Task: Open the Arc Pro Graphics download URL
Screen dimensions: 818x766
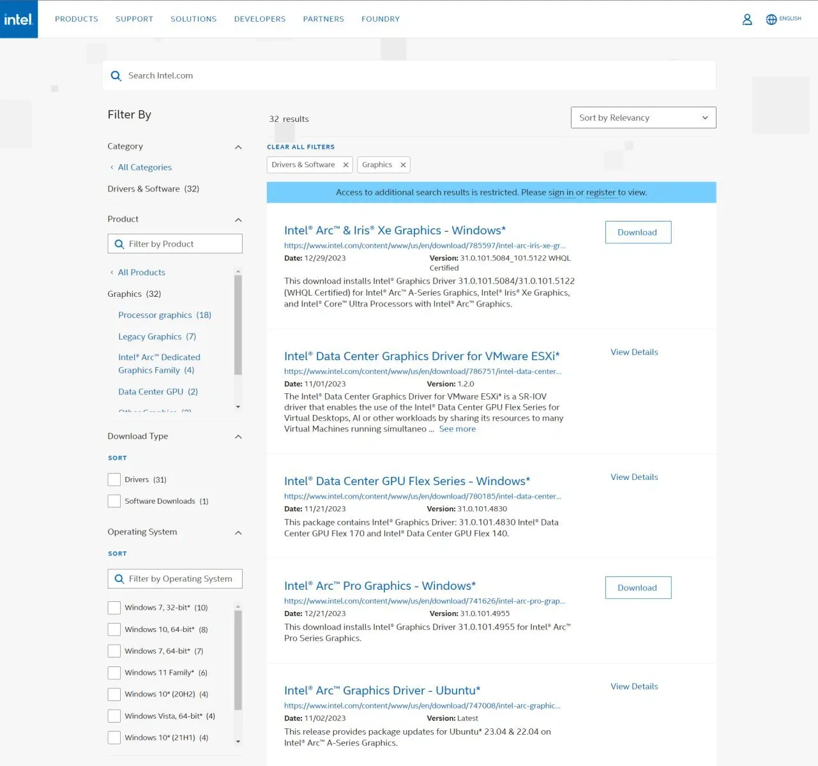Action: (x=425, y=601)
